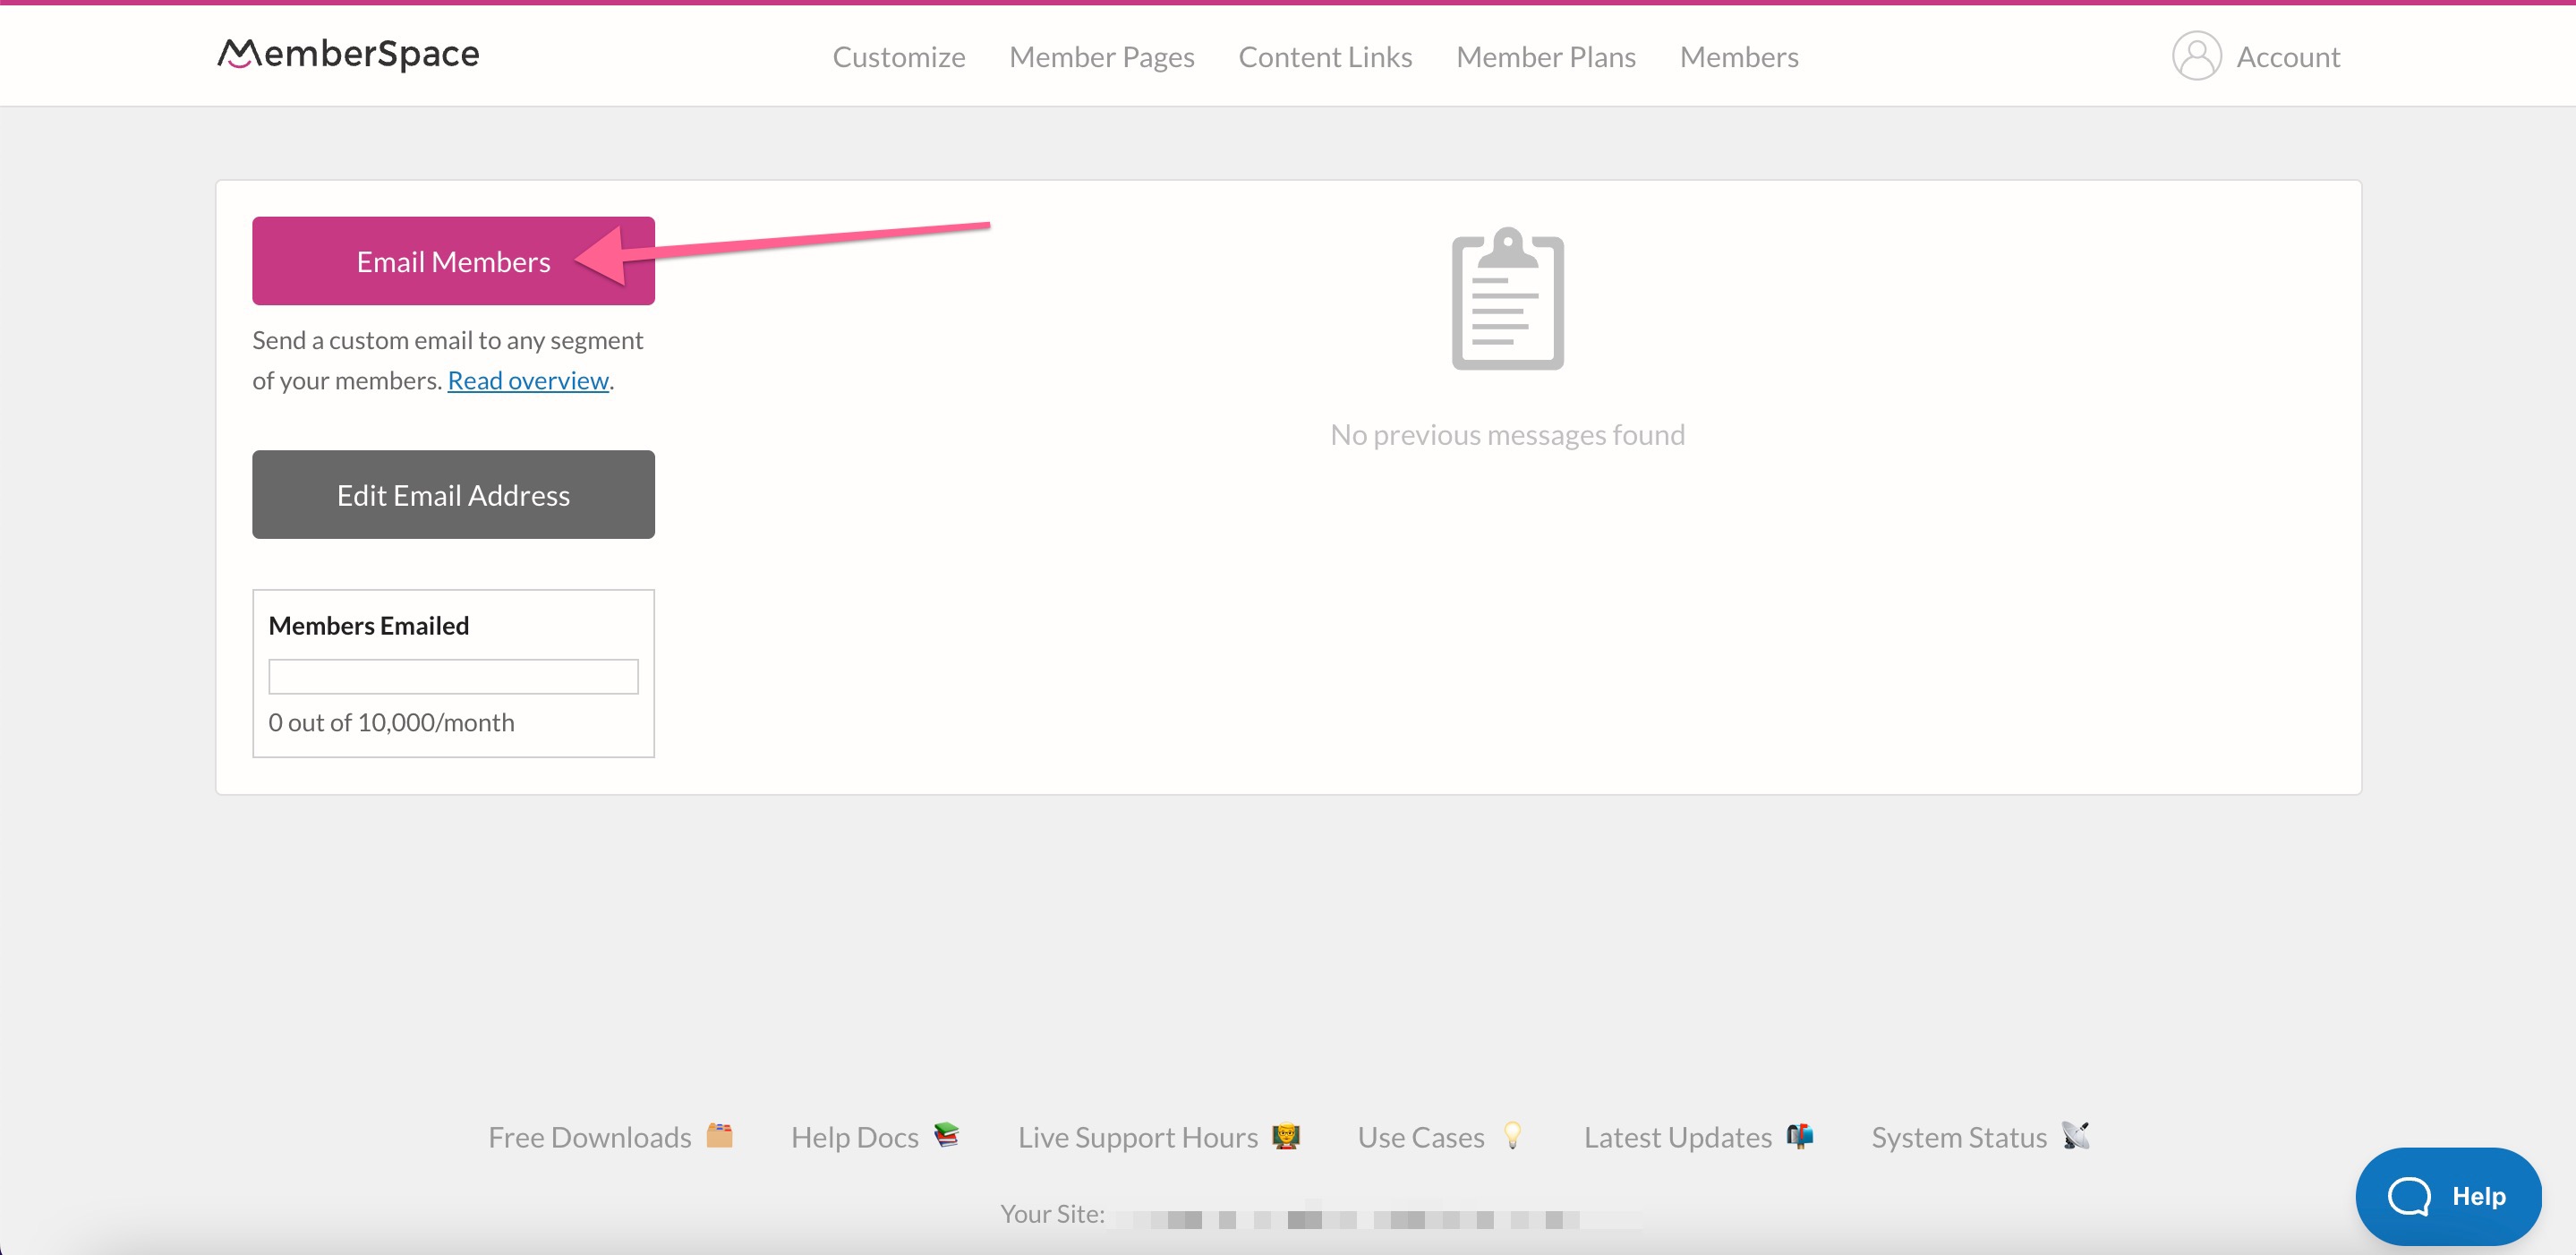The image size is (2576, 1255).
Task: Switch to the Members tab
Action: click(x=1739, y=56)
